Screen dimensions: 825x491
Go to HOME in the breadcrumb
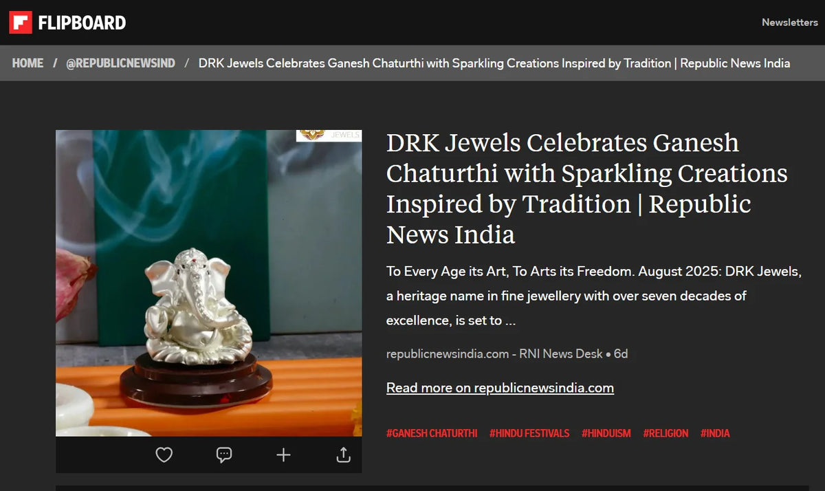point(27,63)
